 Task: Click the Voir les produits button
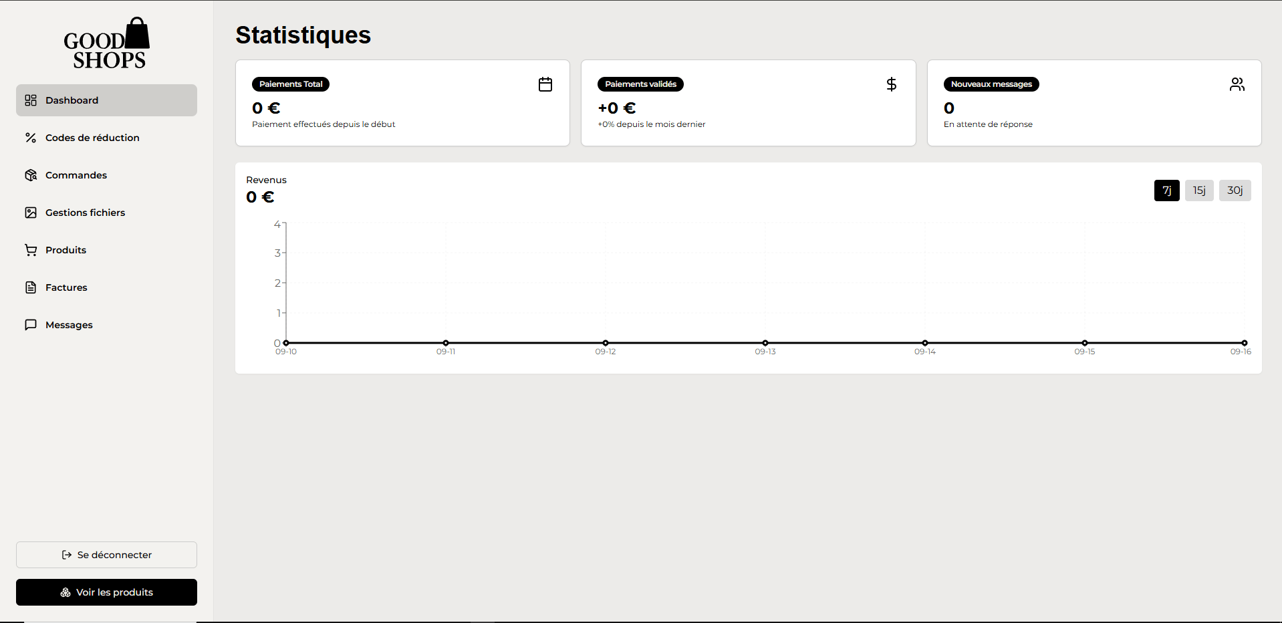point(106,592)
